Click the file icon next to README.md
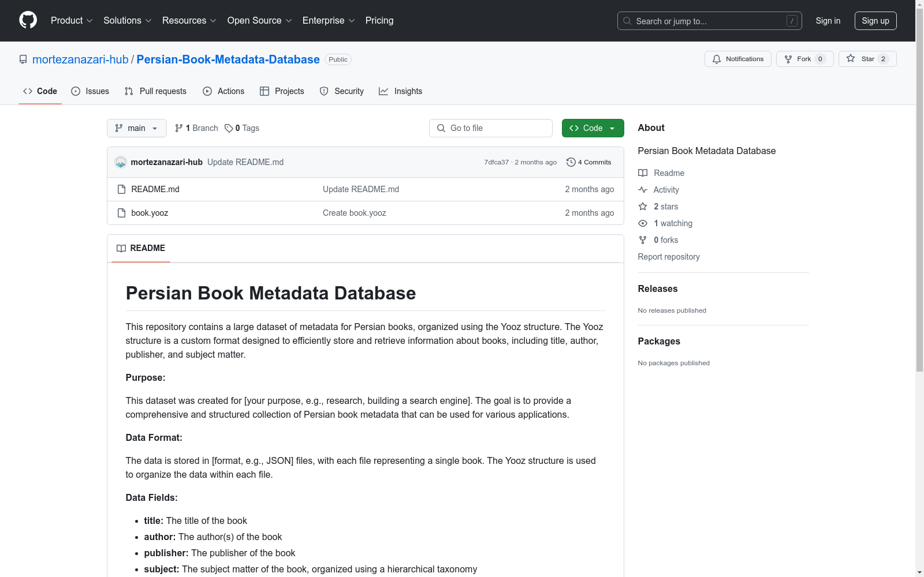 (121, 189)
